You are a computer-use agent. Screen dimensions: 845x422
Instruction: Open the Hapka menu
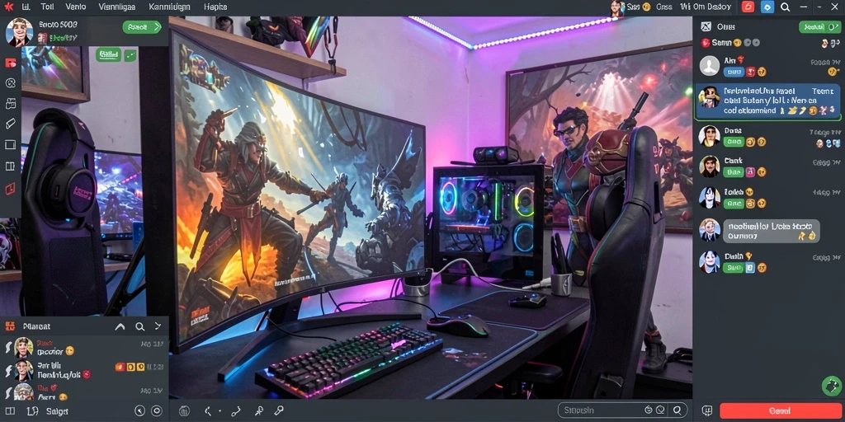(x=215, y=7)
